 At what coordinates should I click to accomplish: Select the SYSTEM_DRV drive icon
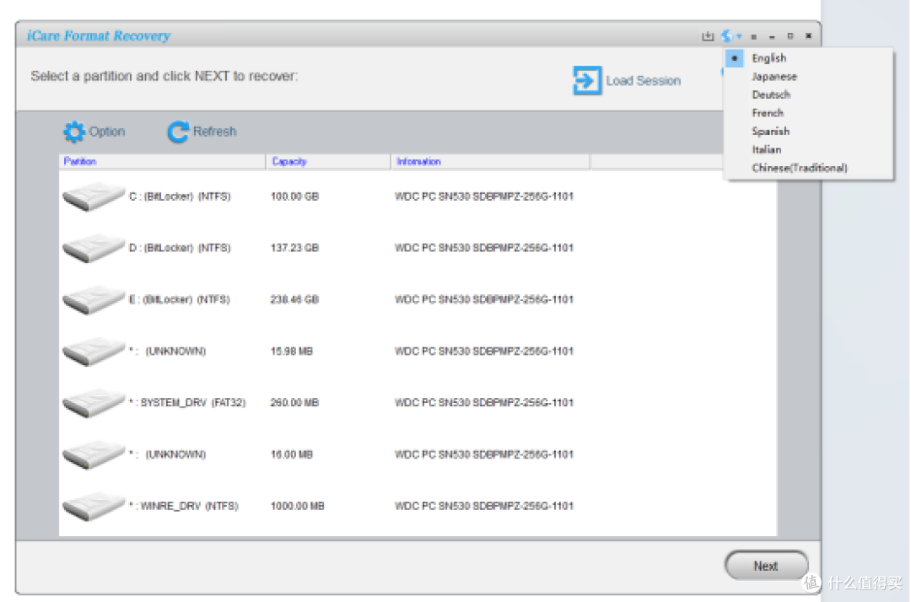point(93,403)
